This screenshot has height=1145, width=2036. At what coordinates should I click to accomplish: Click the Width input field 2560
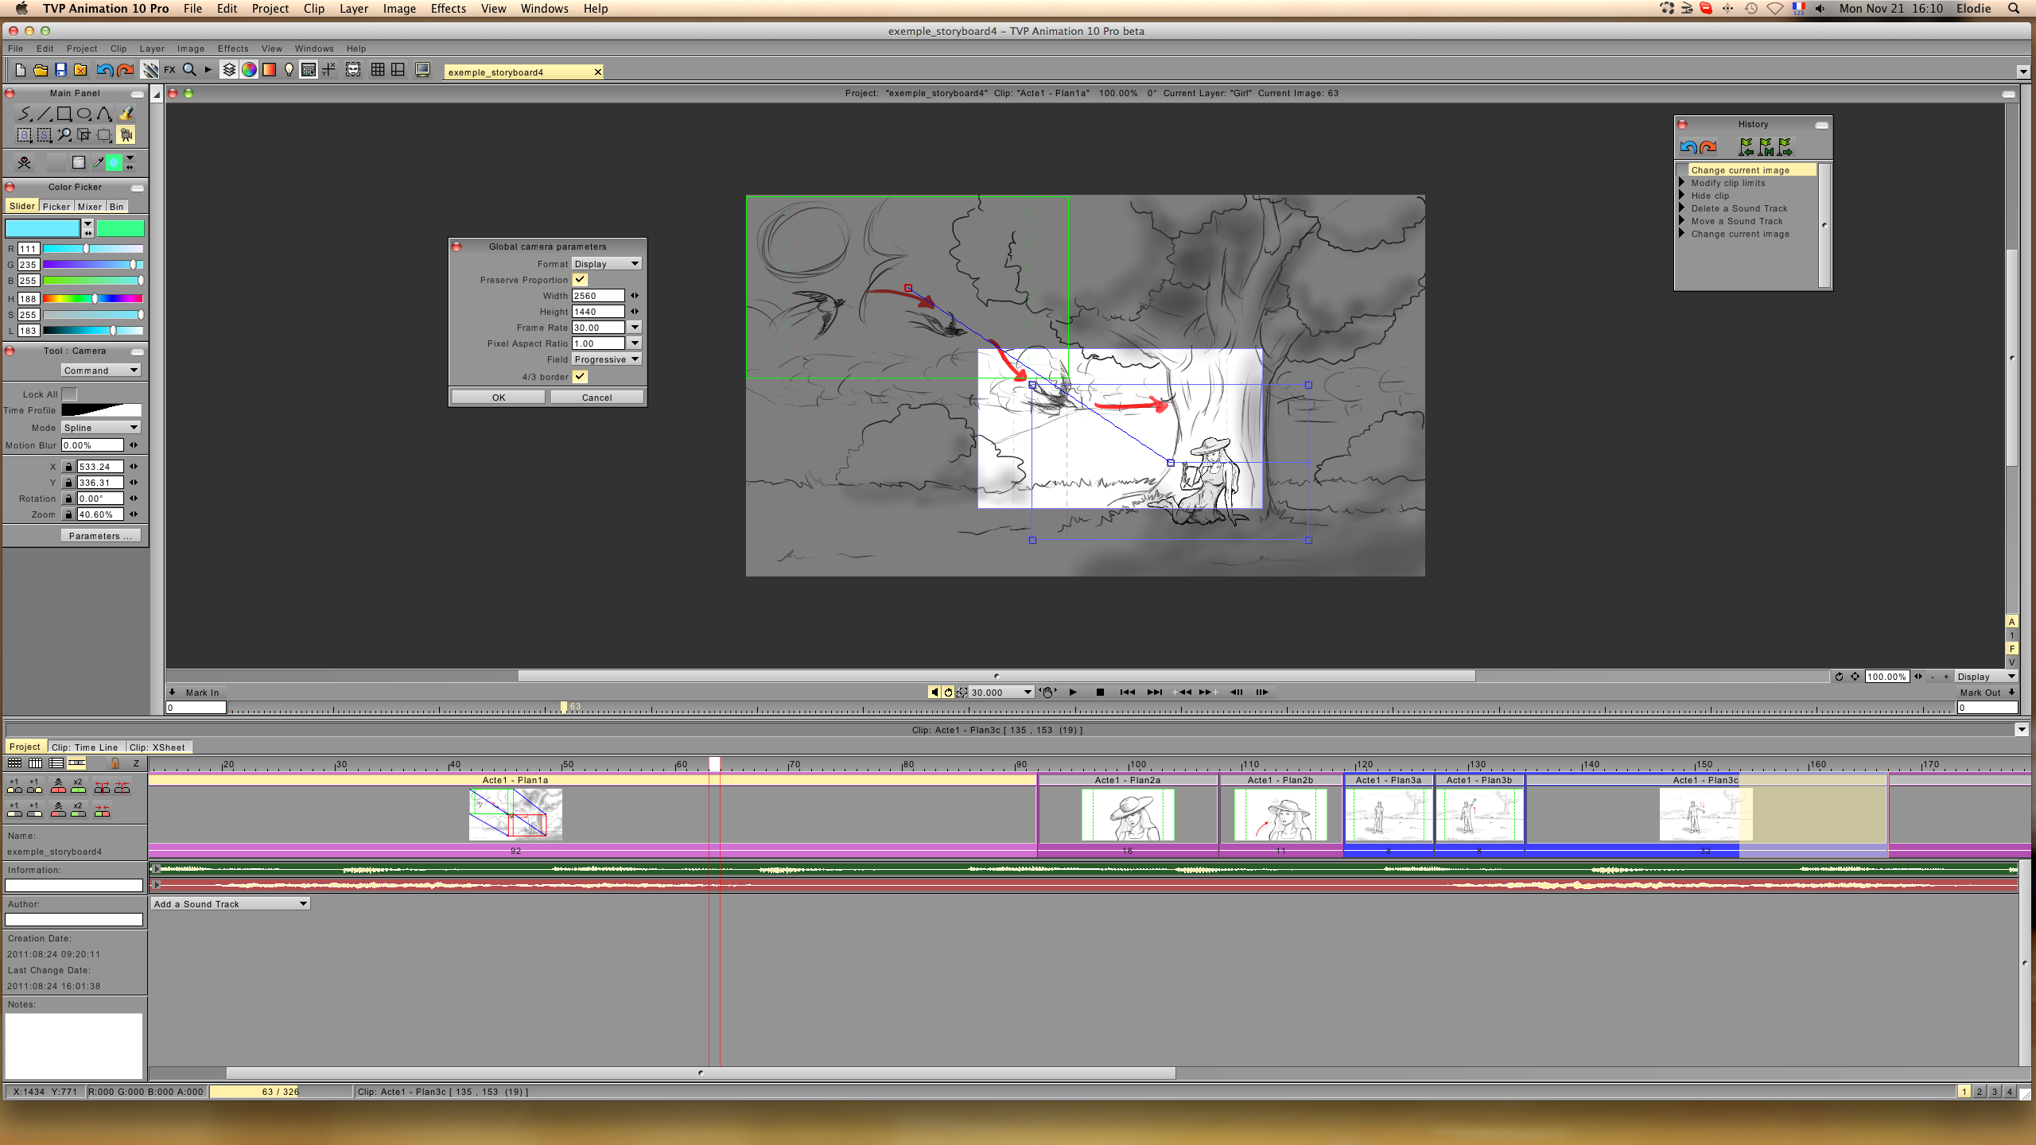point(598,296)
